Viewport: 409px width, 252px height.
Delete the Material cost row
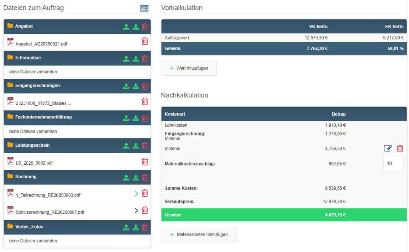[x=400, y=148]
